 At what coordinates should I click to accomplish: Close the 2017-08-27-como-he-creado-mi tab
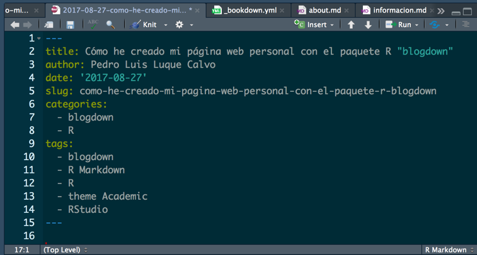(197, 11)
